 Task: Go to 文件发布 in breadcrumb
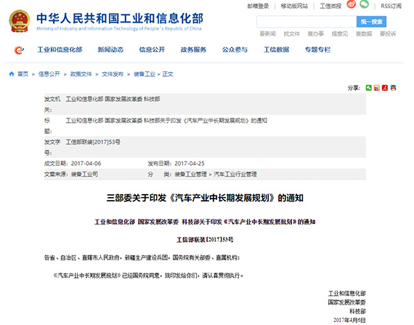pos(113,74)
